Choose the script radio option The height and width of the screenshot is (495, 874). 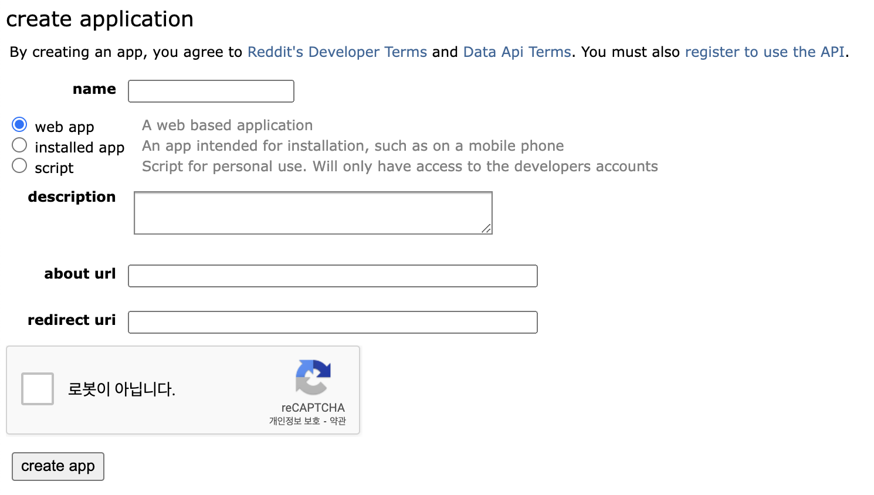19,165
